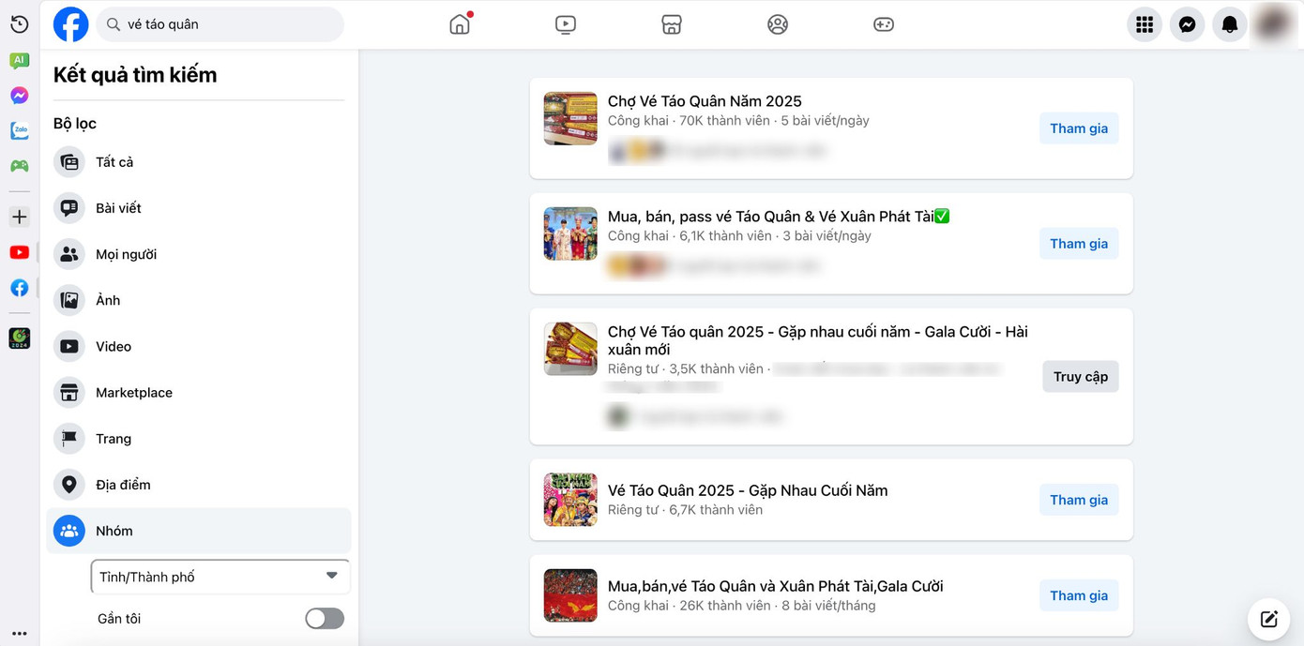Screen dimensions: 1304x646
Task: Open the Groups icon in top navigation
Action: [778, 24]
